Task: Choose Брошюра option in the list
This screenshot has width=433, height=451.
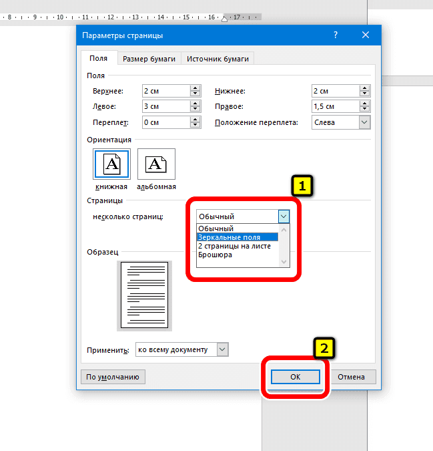Action: 215,255
